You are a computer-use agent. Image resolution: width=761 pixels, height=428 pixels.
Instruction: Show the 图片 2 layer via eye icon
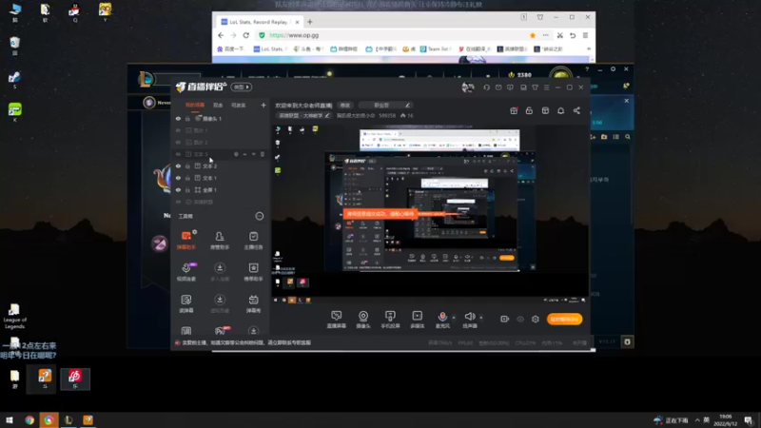178,142
